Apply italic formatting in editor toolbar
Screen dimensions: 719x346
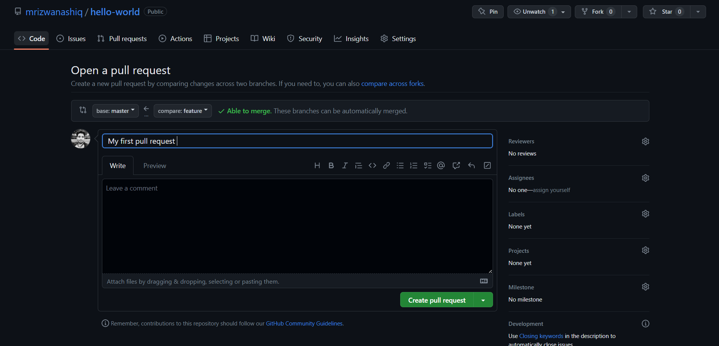click(345, 165)
